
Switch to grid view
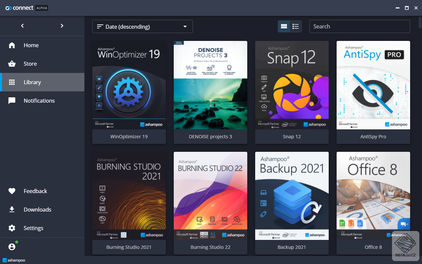pyautogui.click(x=284, y=26)
